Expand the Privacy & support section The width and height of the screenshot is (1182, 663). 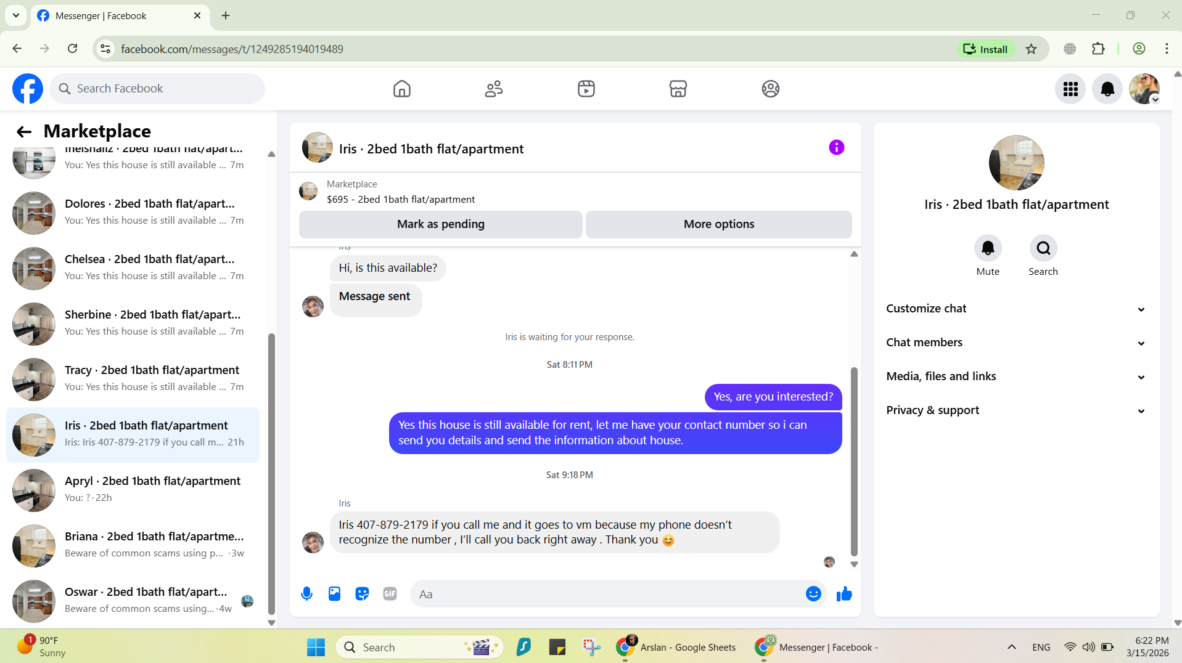coord(1016,410)
